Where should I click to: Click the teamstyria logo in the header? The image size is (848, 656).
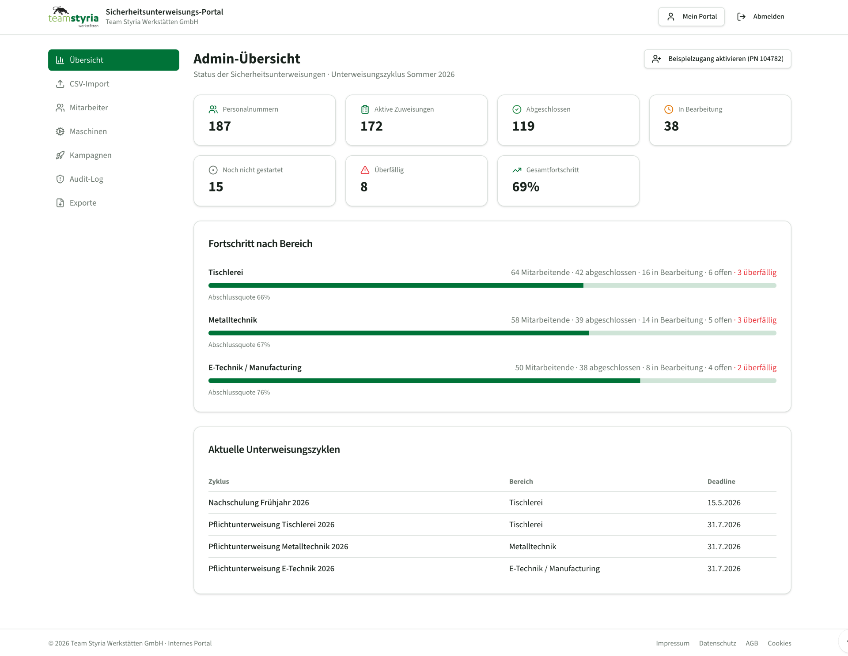pyautogui.click(x=73, y=17)
